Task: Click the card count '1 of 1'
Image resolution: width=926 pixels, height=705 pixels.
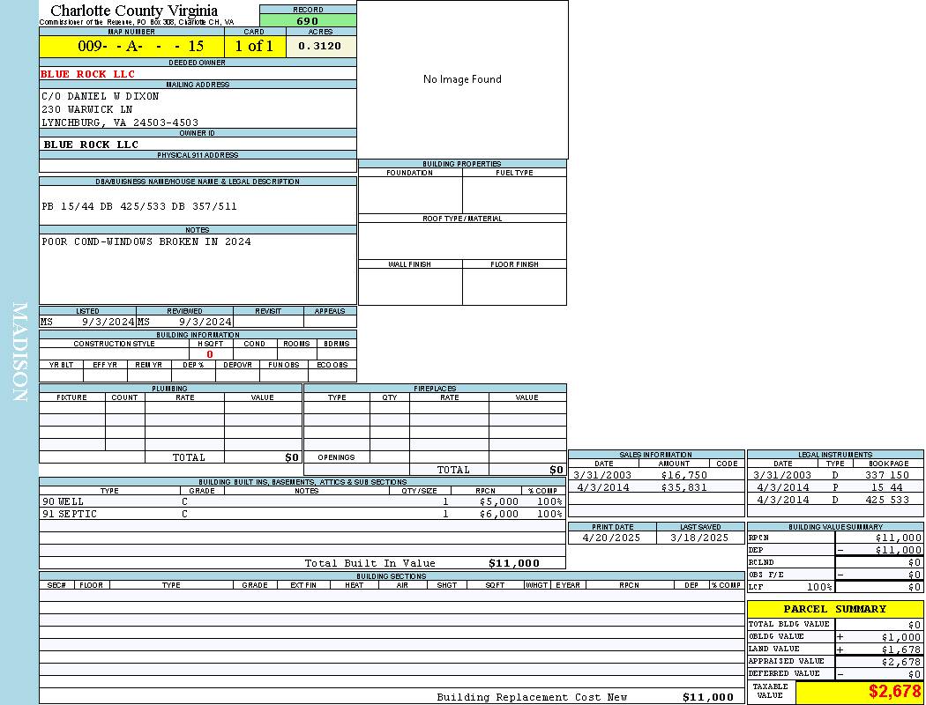Action: pos(254,47)
